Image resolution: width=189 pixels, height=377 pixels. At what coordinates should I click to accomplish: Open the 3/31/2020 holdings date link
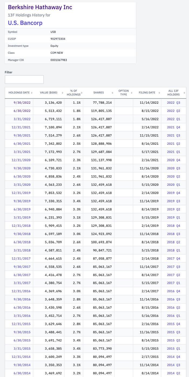click(22, 185)
